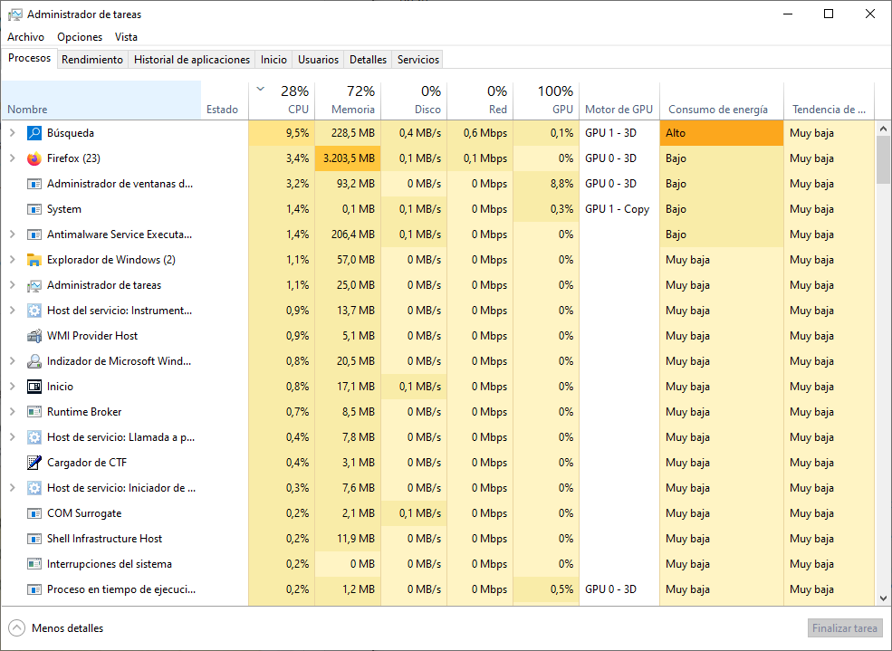Expand the Inicio process row
Viewport: 892px width, 651px height.
13,387
